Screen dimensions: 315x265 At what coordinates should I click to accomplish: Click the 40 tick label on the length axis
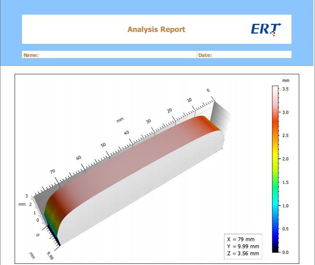point(127,133)
